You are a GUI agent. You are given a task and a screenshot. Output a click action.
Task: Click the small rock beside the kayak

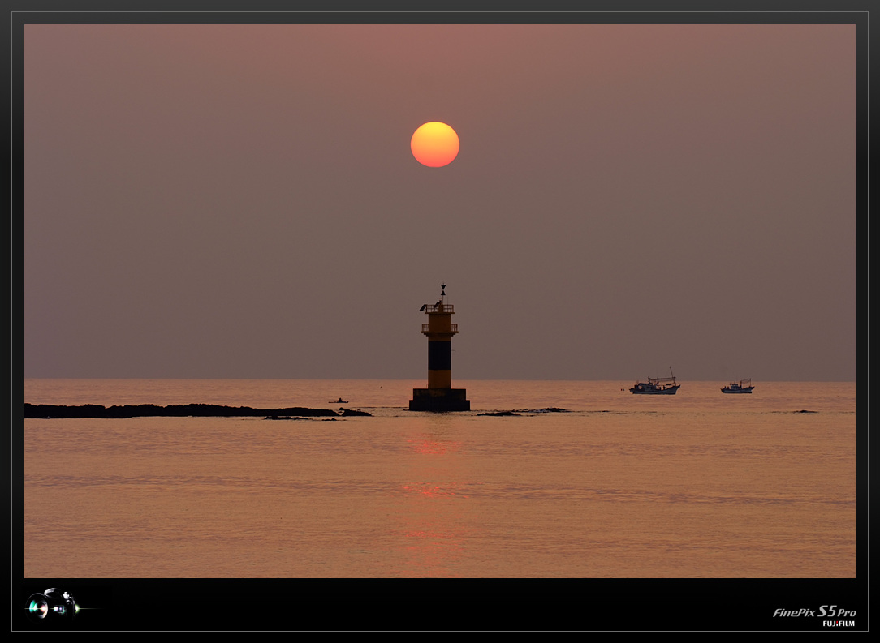click(x=356, y=413)
